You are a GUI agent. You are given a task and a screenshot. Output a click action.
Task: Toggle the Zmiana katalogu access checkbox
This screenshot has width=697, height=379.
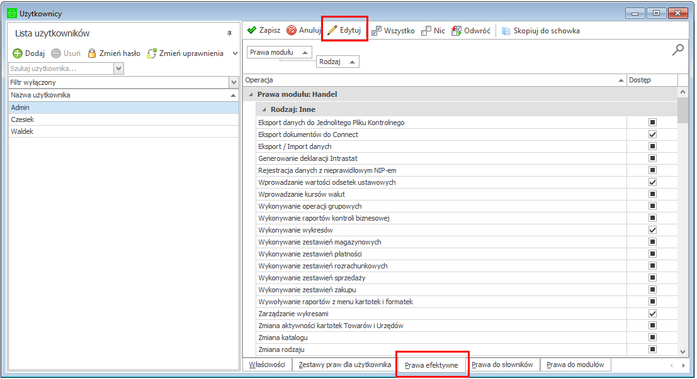click(x=652, y=338)
